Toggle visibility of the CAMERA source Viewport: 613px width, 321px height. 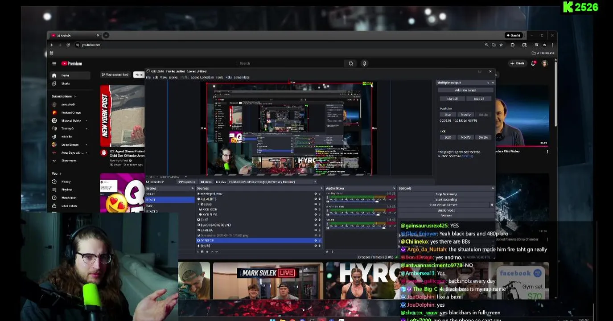coord(316,230)
